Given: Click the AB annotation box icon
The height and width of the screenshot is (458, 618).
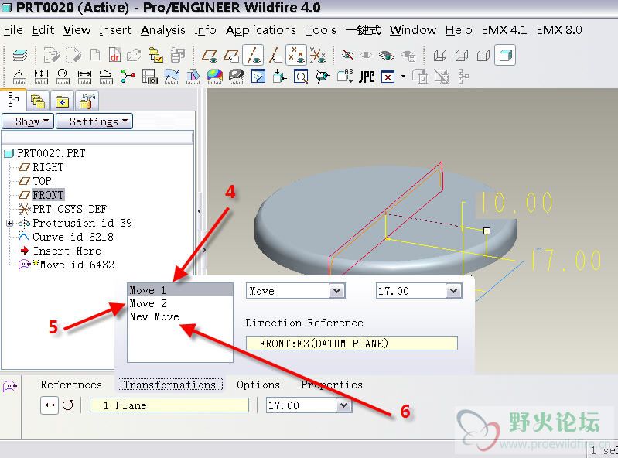Looking at the screenshot, I should tap(345, 76).
